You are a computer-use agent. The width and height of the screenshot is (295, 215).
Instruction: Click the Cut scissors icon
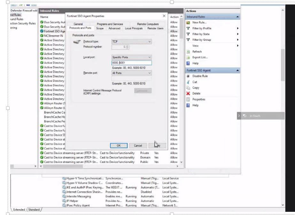click(x=188, y=82)
